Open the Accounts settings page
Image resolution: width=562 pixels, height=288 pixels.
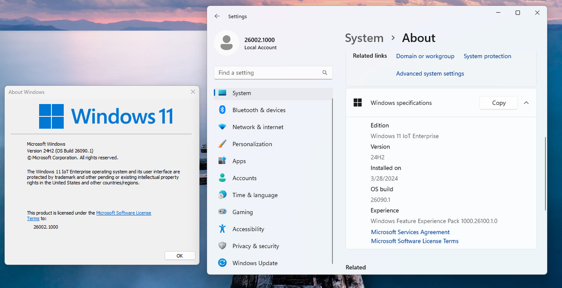(273, 178)
